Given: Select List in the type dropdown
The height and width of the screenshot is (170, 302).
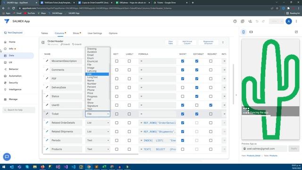Looking at the screenshot, I should click(x=97, y=74).
